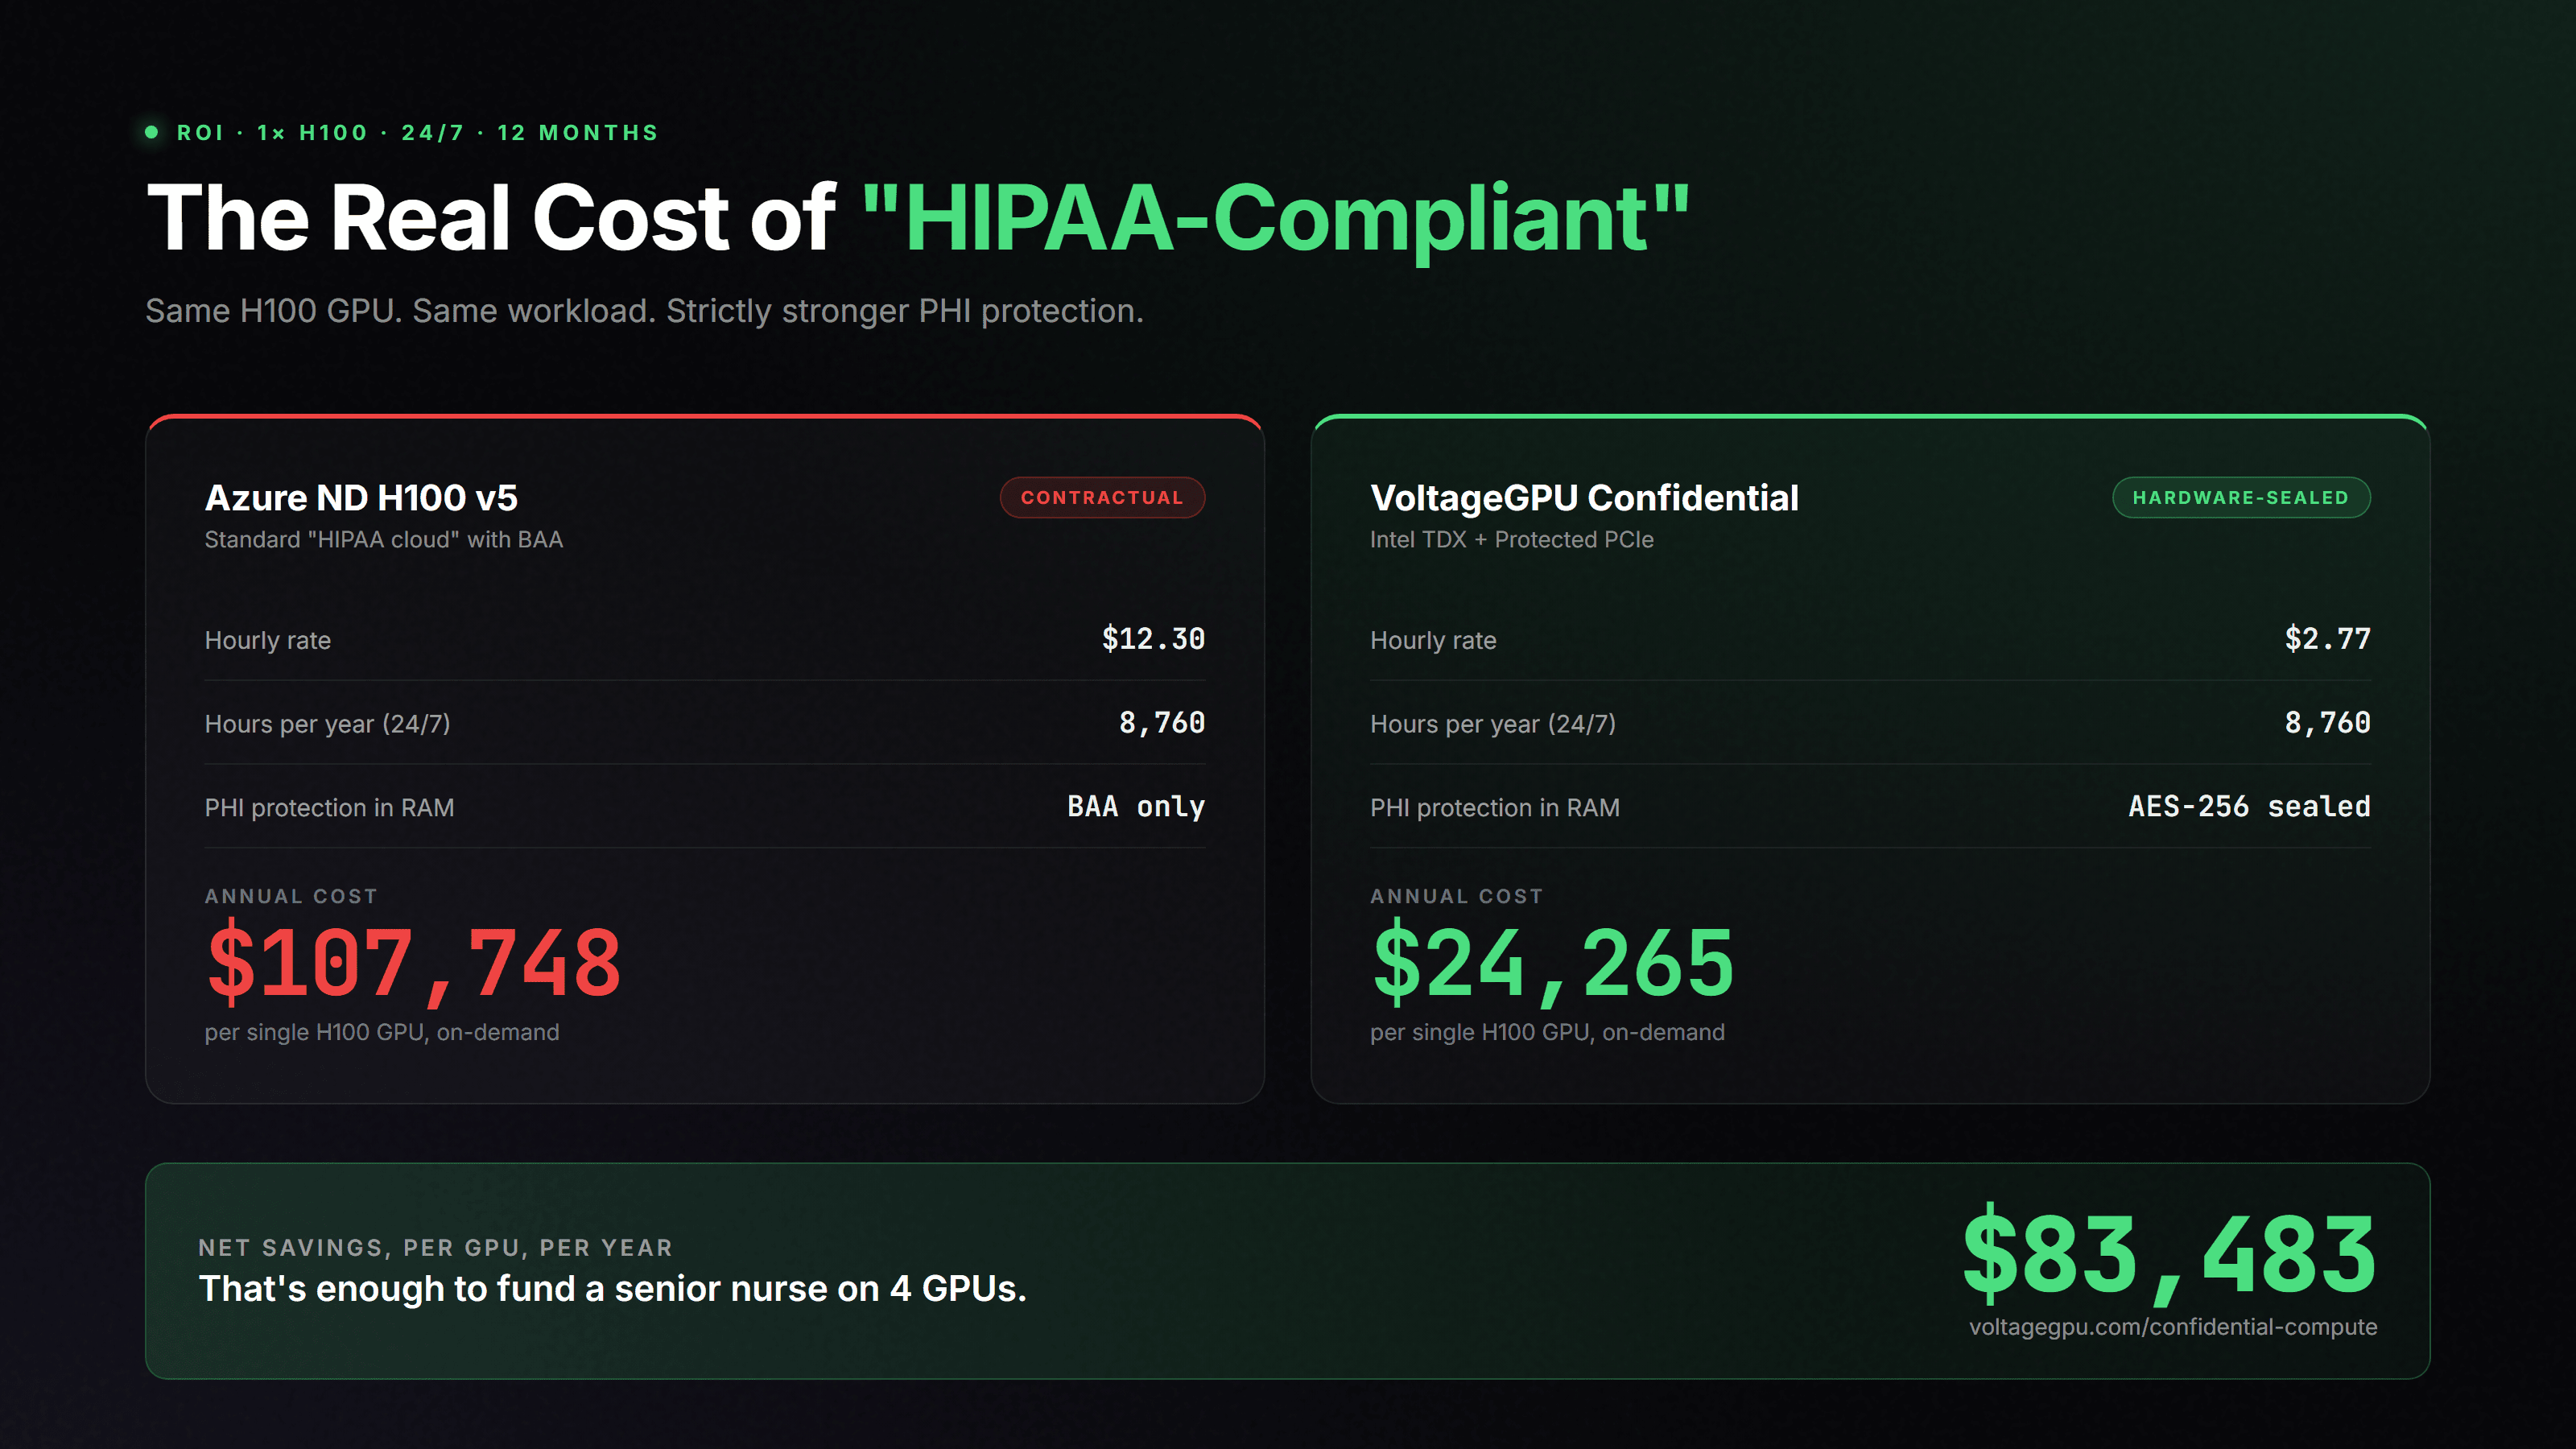Image resolution: width=2576 pixels, height=1449 pixels.
Task: Click the green dot before ROI
Action: (151, 132)
